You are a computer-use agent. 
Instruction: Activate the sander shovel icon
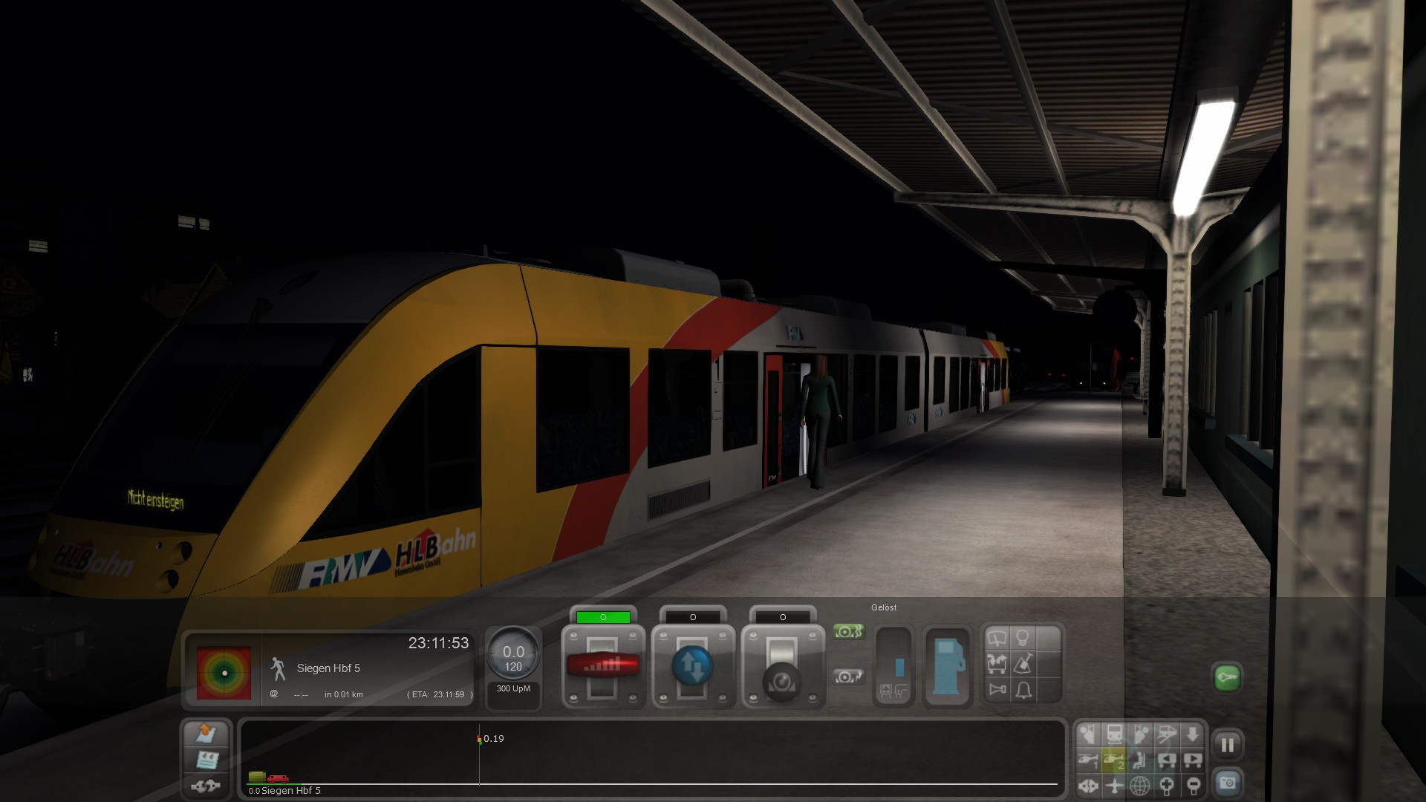click(x=1023, y=663)
